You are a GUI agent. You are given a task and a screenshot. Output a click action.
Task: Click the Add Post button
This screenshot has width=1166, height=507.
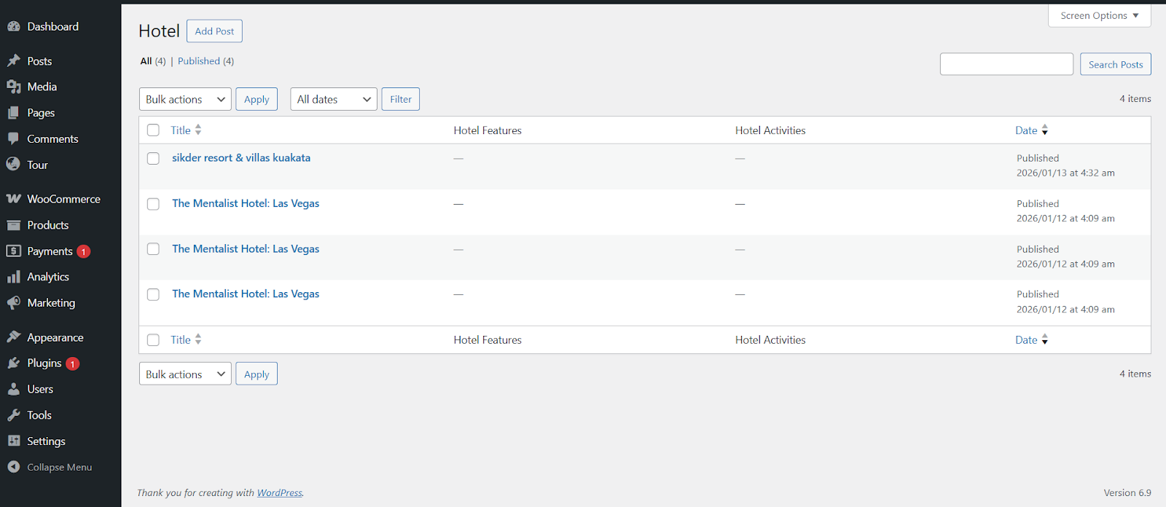pyautogui.click(x=214, y=31)
